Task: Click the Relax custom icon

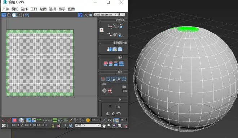Action: [x=120, y=49]
